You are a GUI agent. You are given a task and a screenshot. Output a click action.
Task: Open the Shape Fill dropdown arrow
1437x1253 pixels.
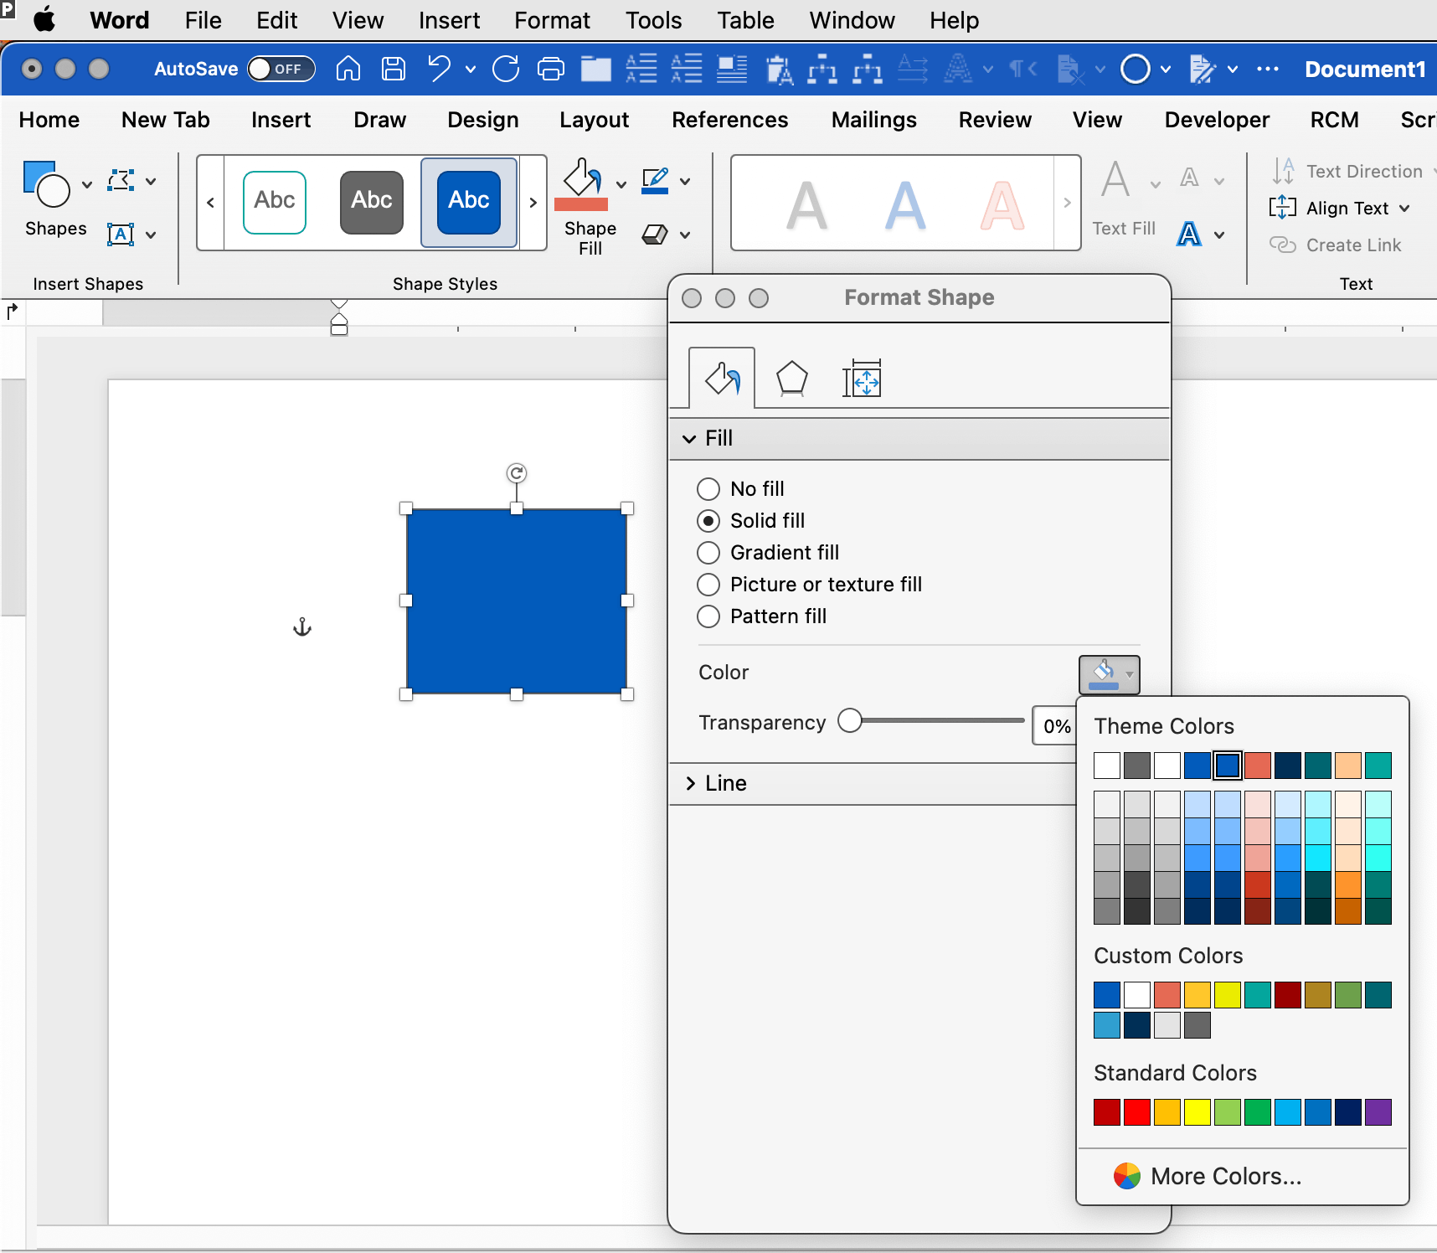(621, 184)
